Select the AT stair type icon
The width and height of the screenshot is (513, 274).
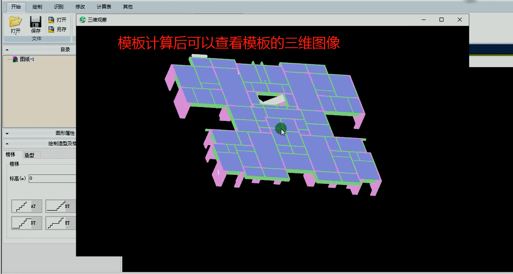pos(26,206)
